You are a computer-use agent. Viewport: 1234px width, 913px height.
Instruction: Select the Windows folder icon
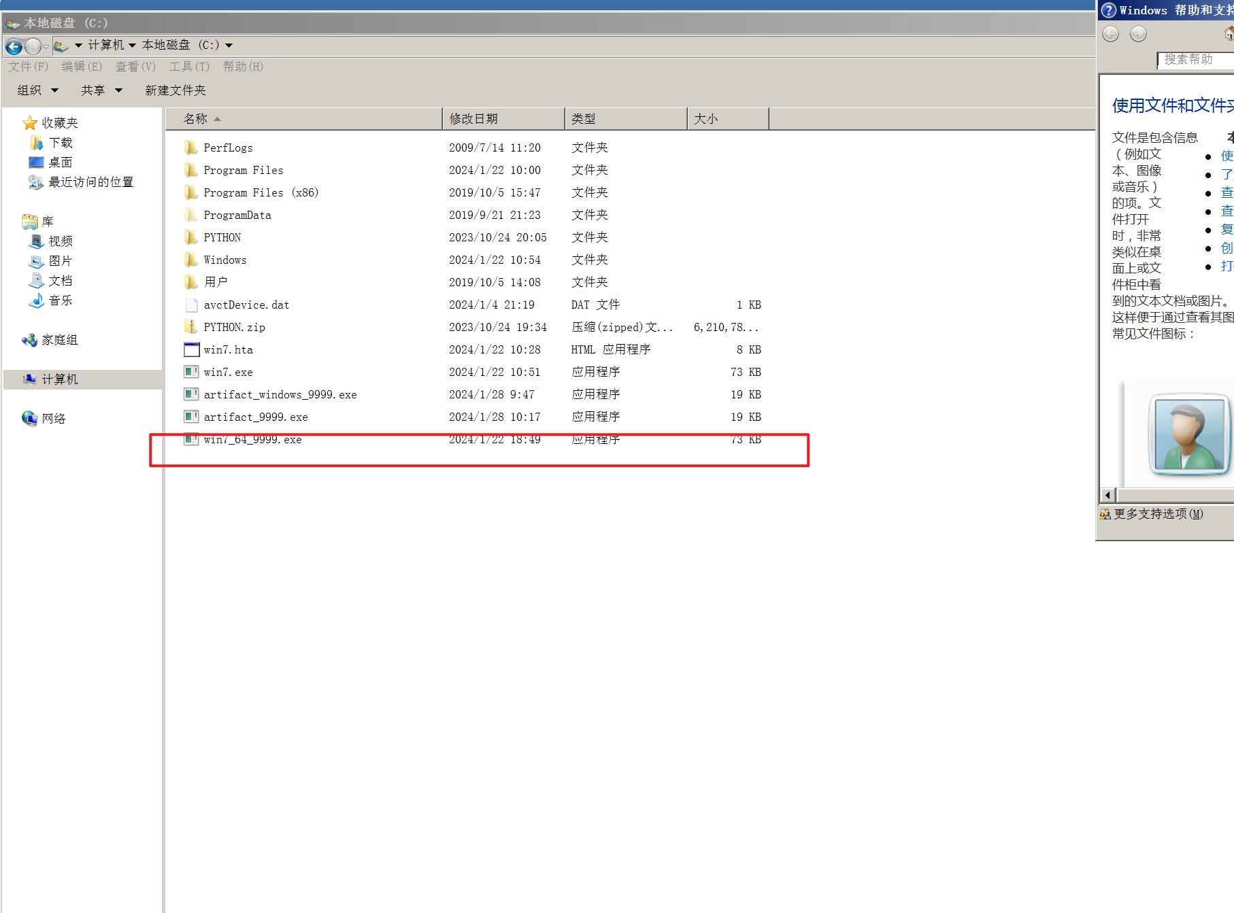pos(191,260)
